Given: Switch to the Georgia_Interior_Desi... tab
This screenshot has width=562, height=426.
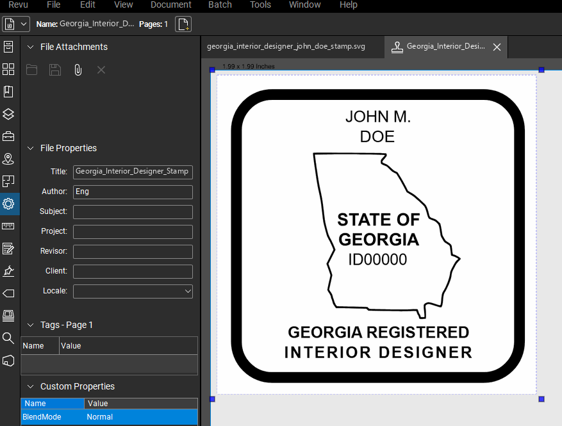Looking at the screenshot, I should tap(446, 47).
